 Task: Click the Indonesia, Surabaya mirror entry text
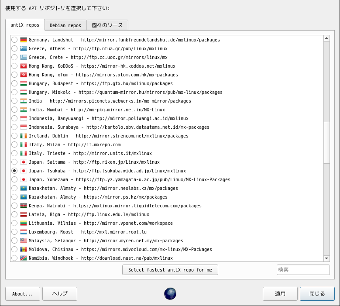119,127
